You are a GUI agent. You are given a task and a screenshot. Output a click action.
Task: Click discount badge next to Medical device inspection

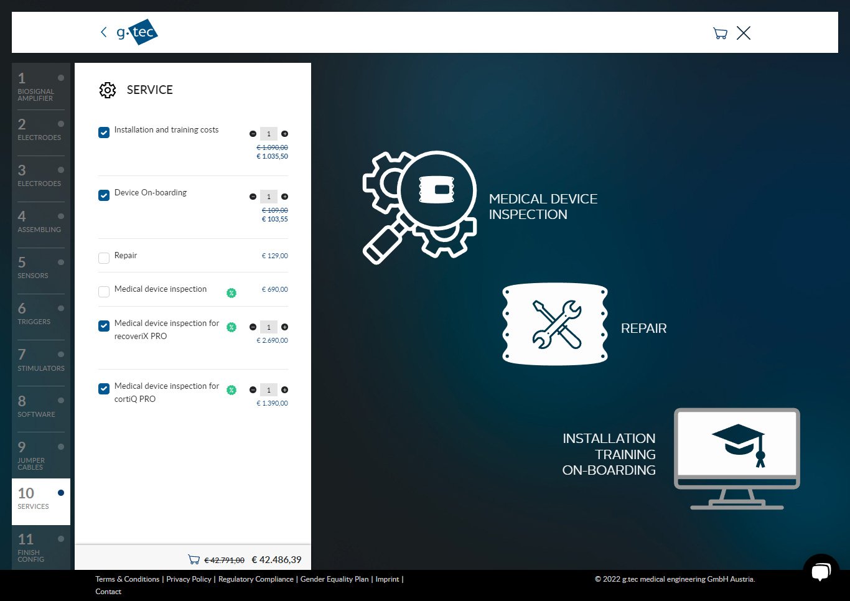point(231,293)
